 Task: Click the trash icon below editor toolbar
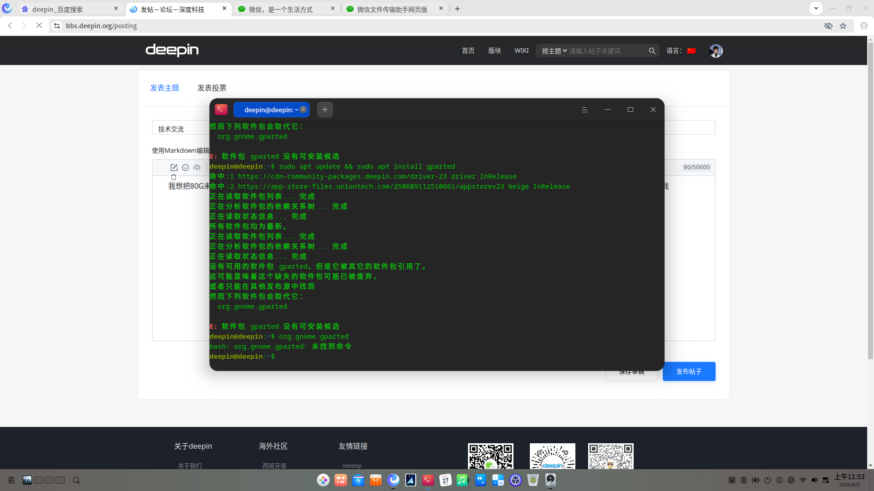[173, 177]
